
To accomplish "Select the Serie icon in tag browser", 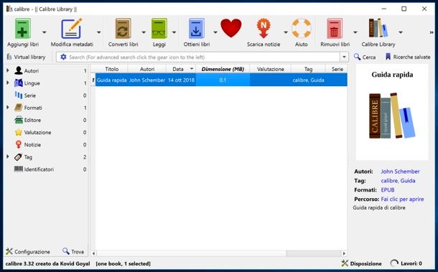I will (19, 95).
